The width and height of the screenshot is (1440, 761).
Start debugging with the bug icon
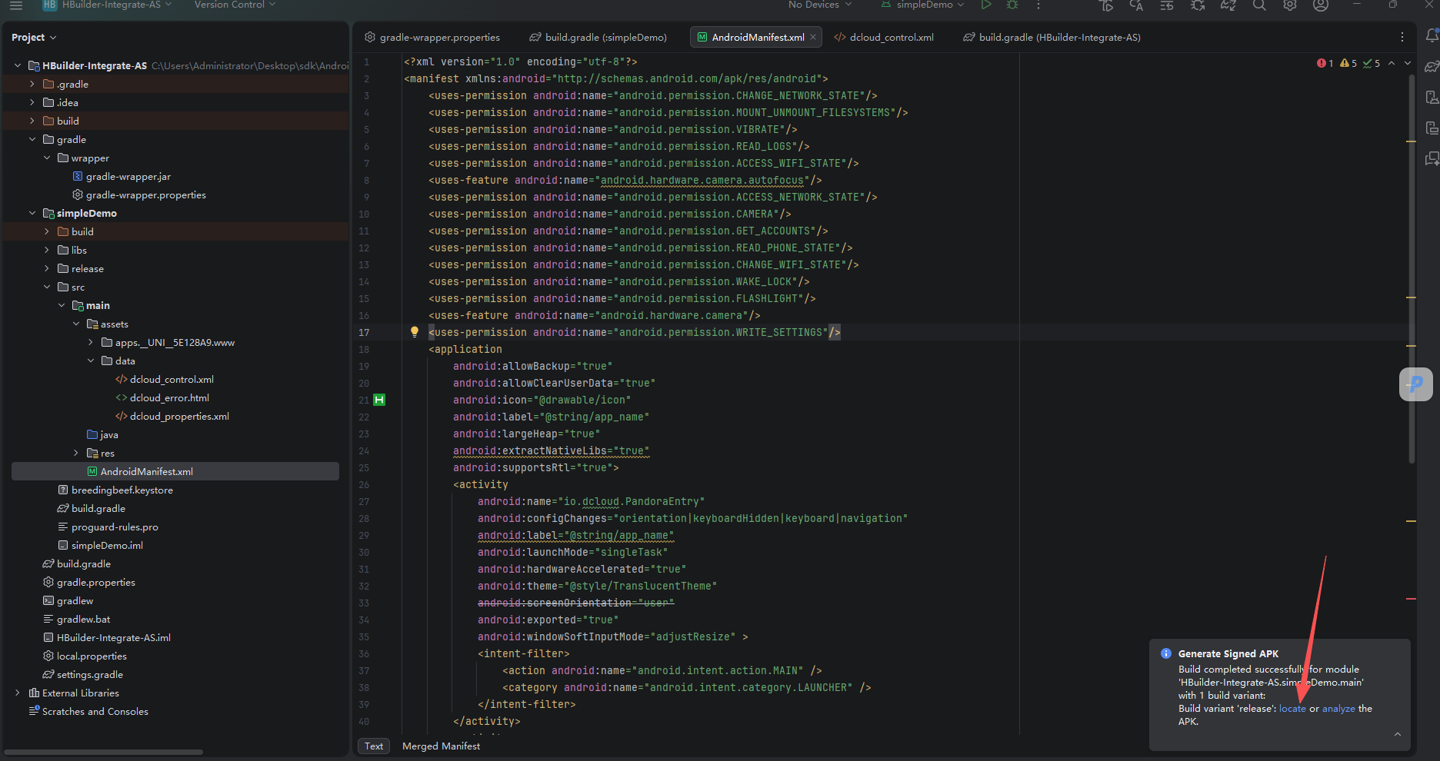[1012, 5]
